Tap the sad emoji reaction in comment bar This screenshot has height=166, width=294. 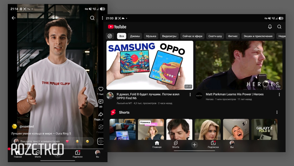(87, 141)
